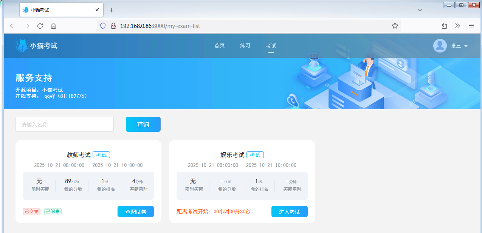The width and height of the screenshot is (482, 233).
Task: Select the 考试 navigation tab
Action: point(271,46)
